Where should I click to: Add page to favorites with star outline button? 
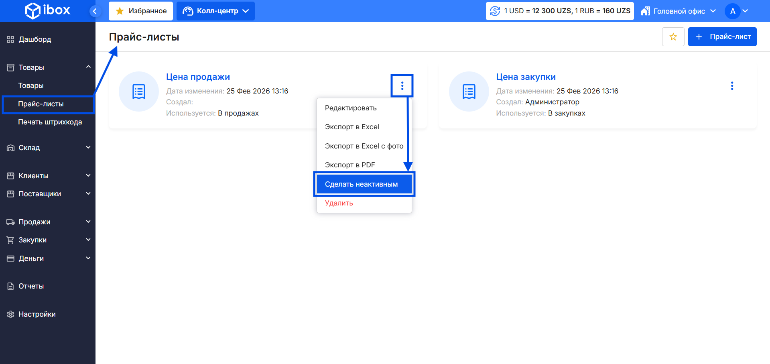tap(673, 37)
